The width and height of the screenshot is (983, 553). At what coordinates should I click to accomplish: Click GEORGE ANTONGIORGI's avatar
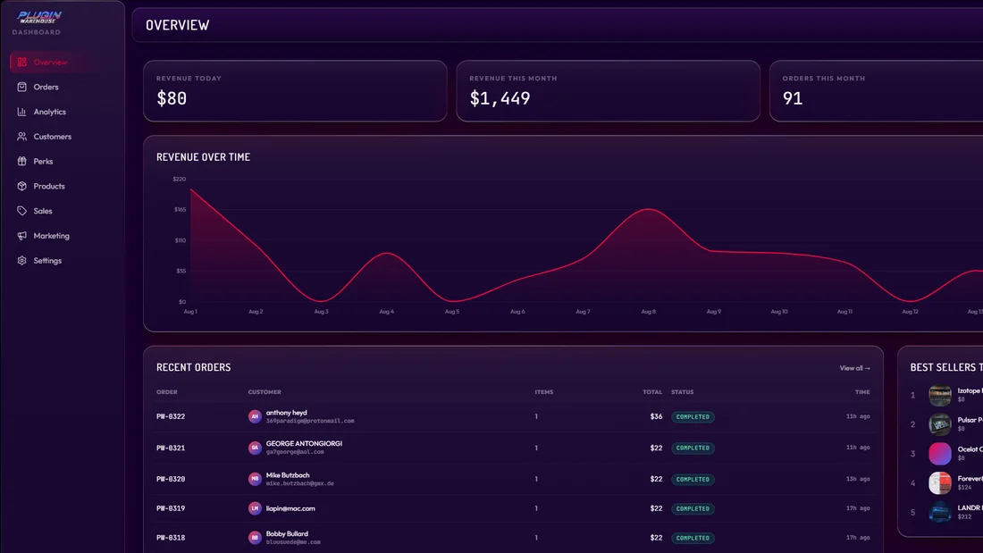(255, 448)
